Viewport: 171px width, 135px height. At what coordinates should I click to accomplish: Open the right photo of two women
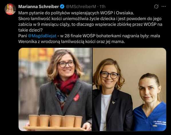coord(130,89)
